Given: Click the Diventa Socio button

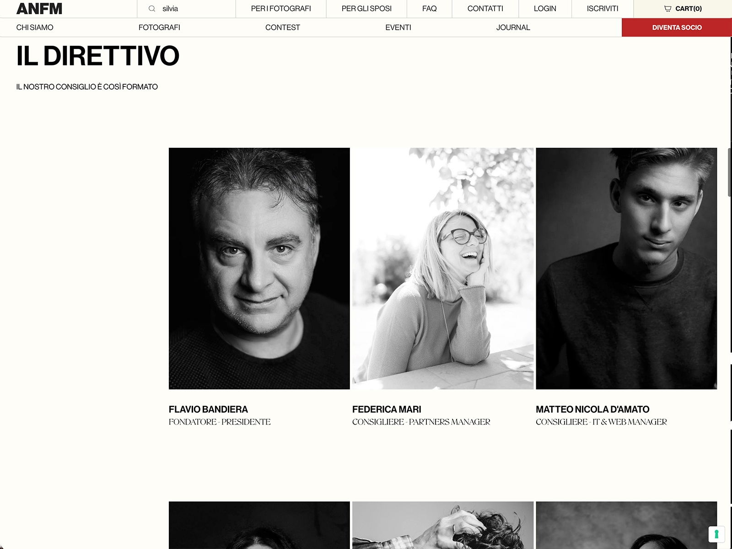Looking at the screenshot, I should (677, 27).
